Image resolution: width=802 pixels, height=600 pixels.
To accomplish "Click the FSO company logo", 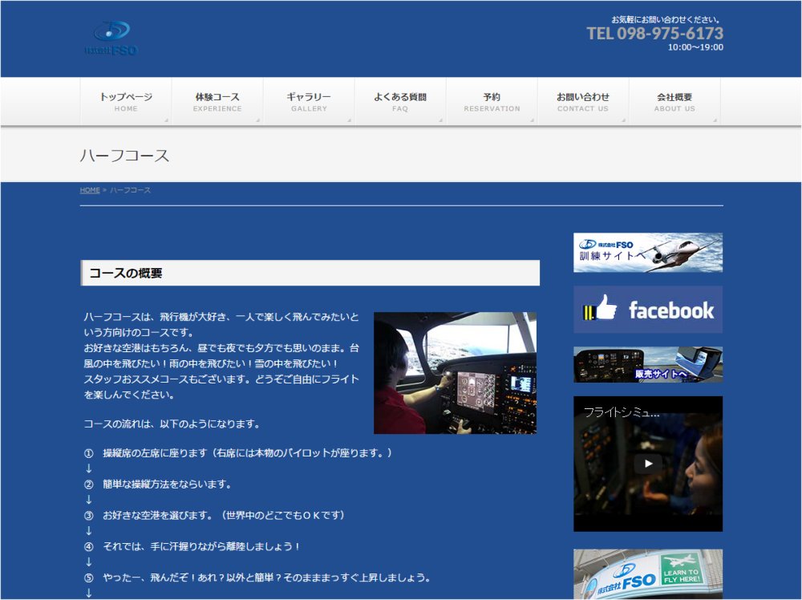I will [x=111, y=39].
